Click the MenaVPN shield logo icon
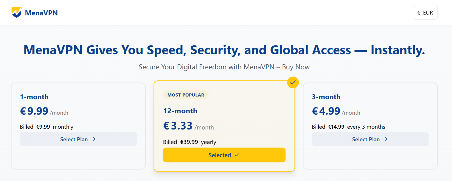452x181 pixels. coord(17,12)
